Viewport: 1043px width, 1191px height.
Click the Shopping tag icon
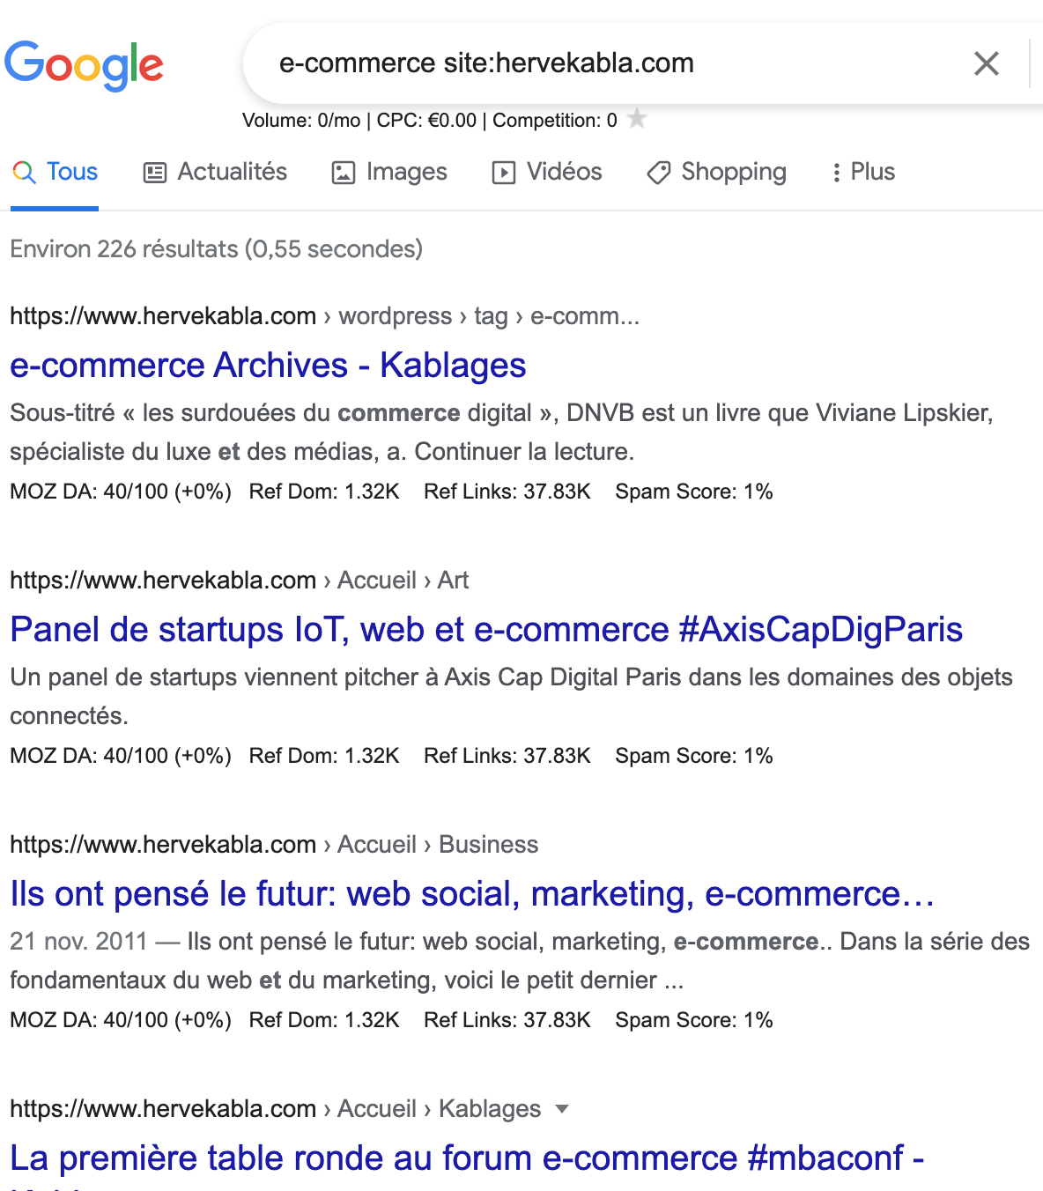[658, 173]
